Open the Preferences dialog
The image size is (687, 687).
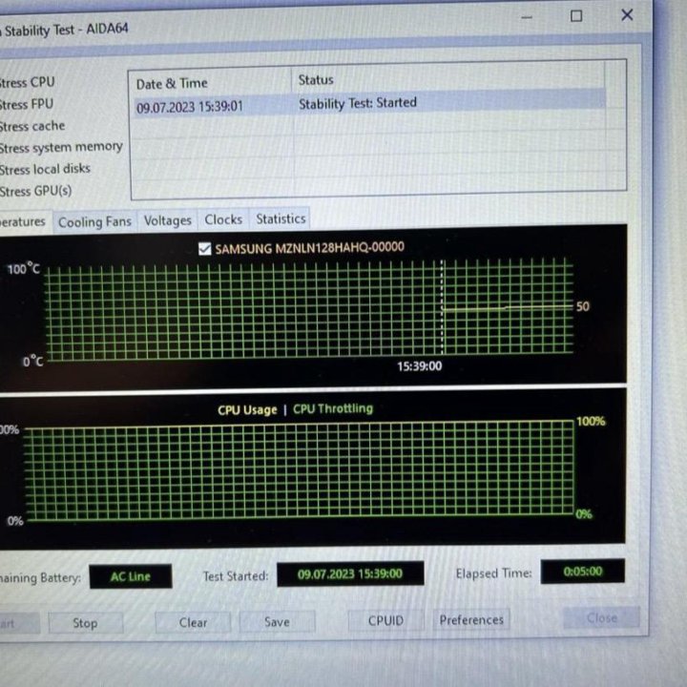coord(471,620)
